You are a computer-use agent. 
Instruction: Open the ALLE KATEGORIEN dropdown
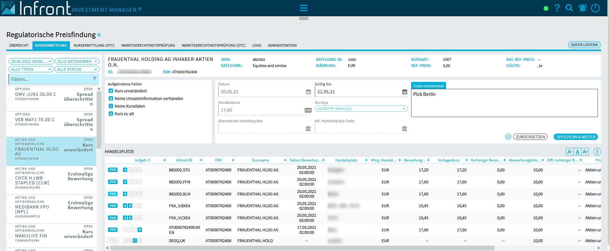coord(77,61)
